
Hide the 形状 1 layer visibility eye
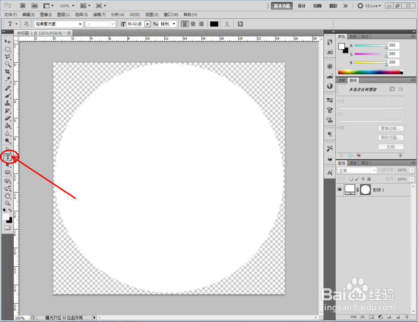339,189
